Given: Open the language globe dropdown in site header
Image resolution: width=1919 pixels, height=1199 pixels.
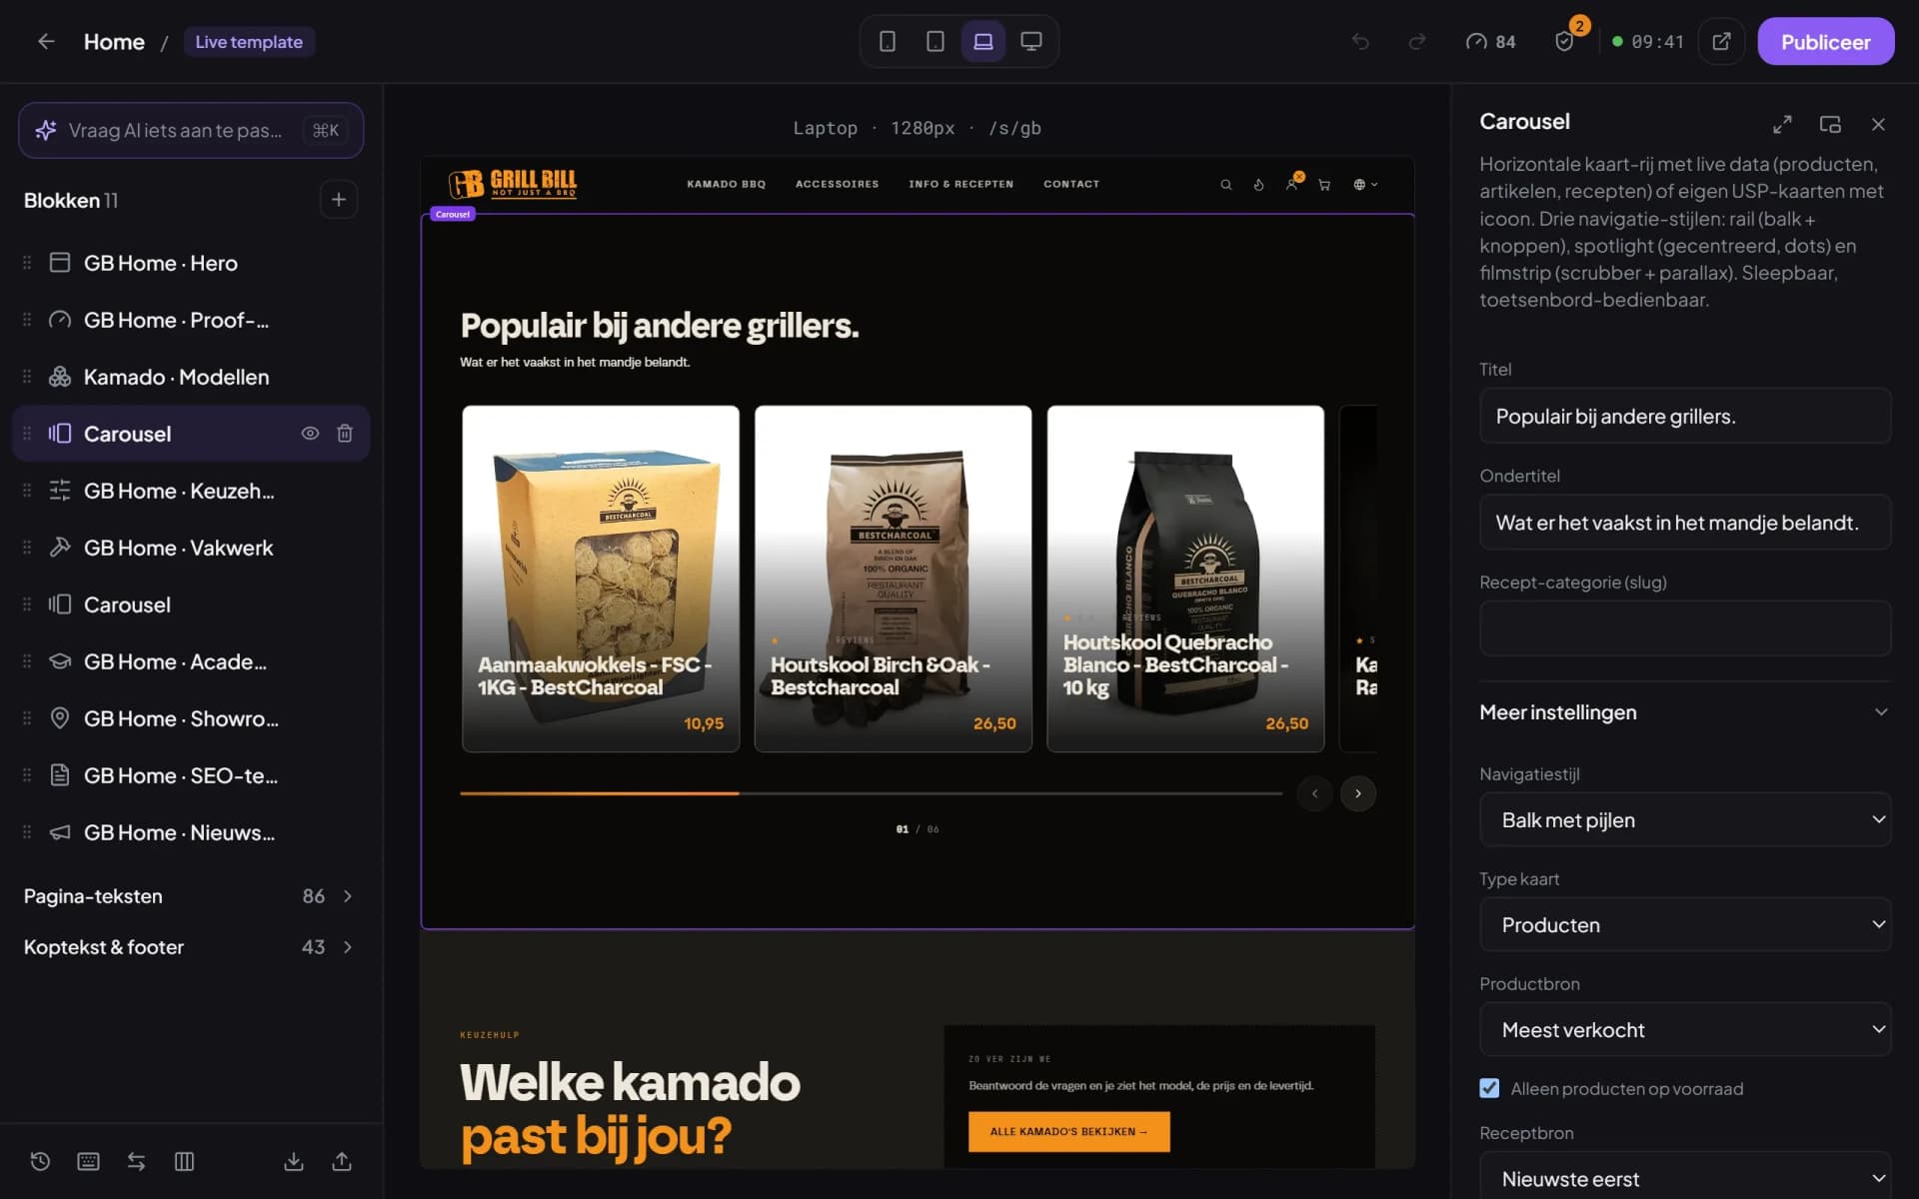Looking at the screenshot, I should click(1365, 185).
